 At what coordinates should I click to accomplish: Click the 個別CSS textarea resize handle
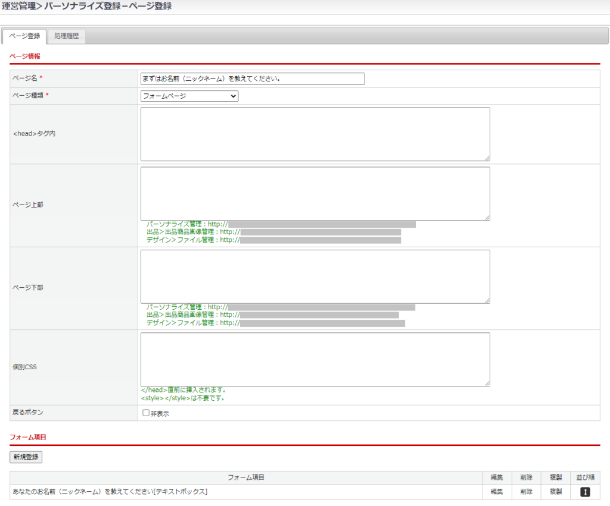point(487,384)
